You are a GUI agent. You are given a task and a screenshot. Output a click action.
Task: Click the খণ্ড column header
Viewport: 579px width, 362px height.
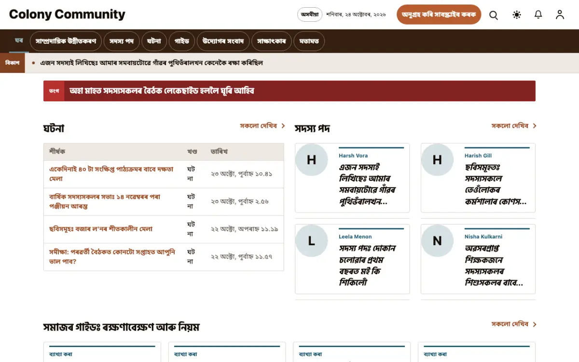pyautogui.click(x=192, y=152)
